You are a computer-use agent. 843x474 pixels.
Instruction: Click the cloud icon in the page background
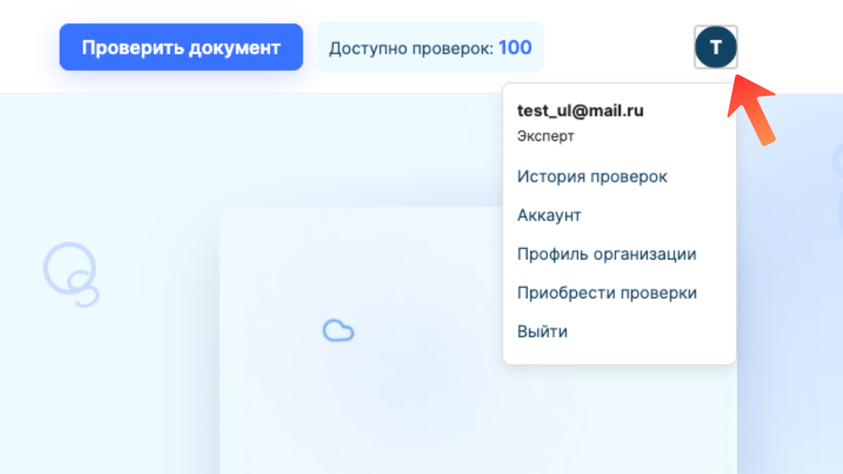click(x=339, y=330)
